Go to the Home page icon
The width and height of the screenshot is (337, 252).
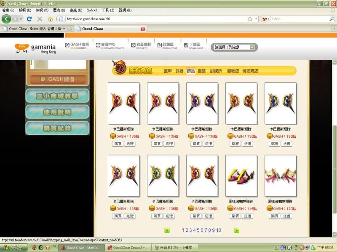tap(50, 19)
